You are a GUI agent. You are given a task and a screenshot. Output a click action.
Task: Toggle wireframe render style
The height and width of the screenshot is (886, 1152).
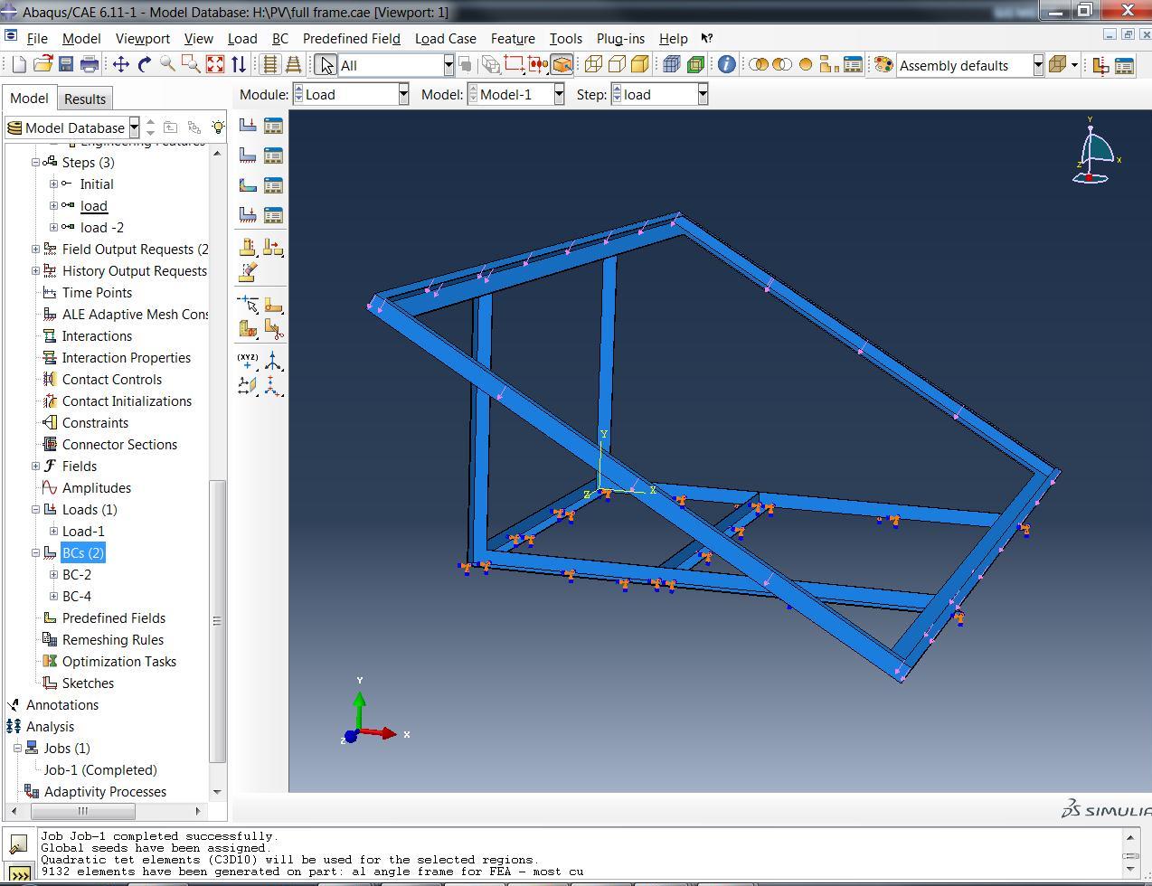click(x=593, y=64)
